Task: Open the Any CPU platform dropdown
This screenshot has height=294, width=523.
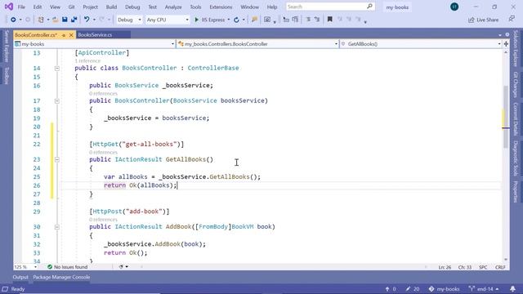Action: [167, 20]
